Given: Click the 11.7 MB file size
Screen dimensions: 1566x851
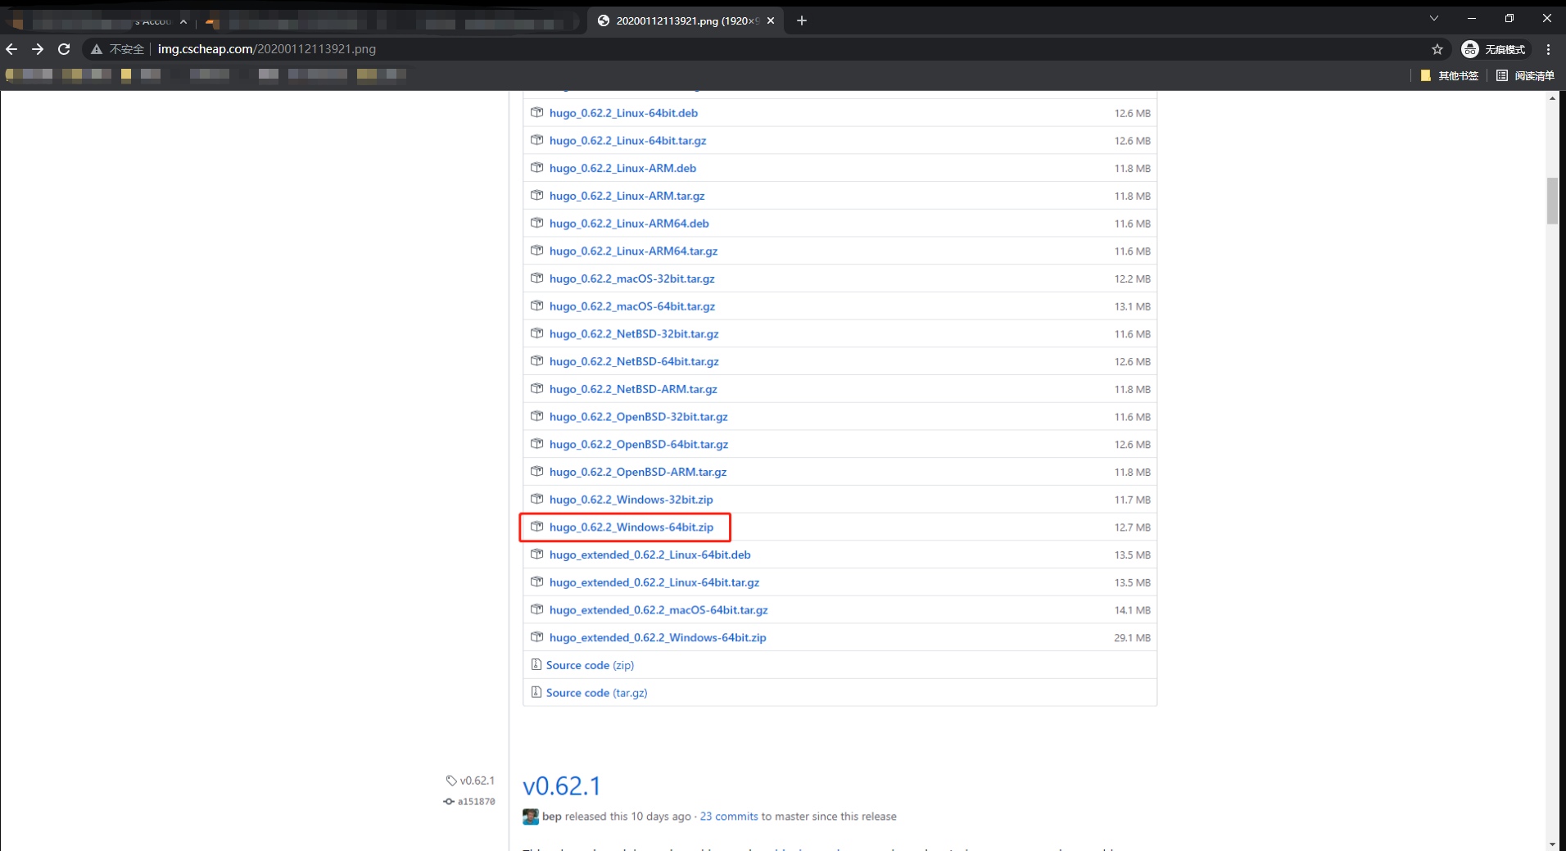Looking at the screenshot, I should pyautogui.click(x=1132, y=500).
